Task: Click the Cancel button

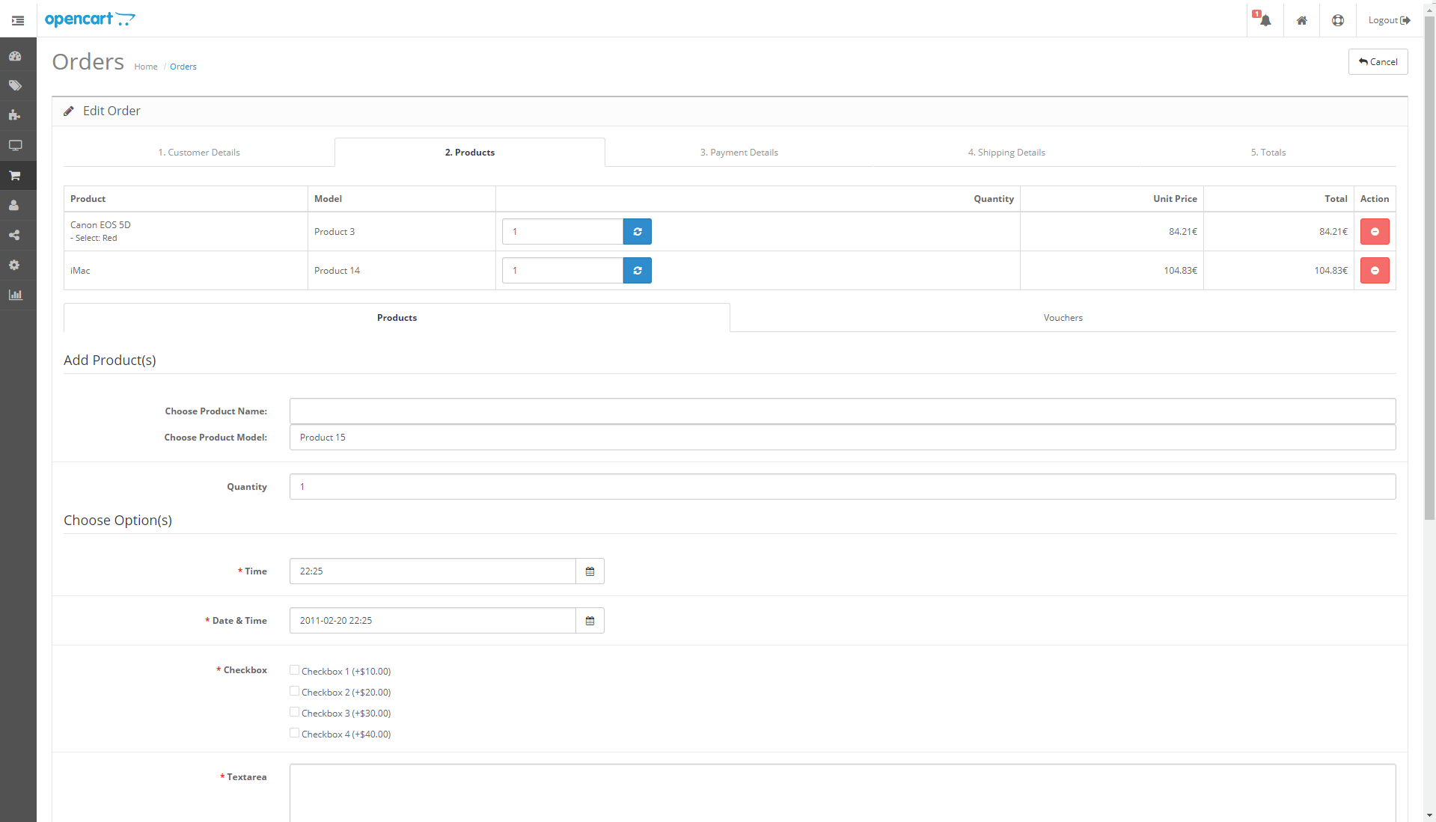Action: (1378, 62)
